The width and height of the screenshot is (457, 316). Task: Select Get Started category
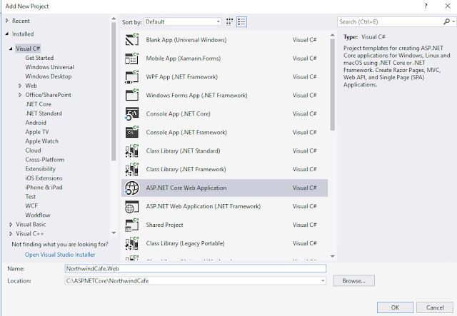click(x=39, y=58)
